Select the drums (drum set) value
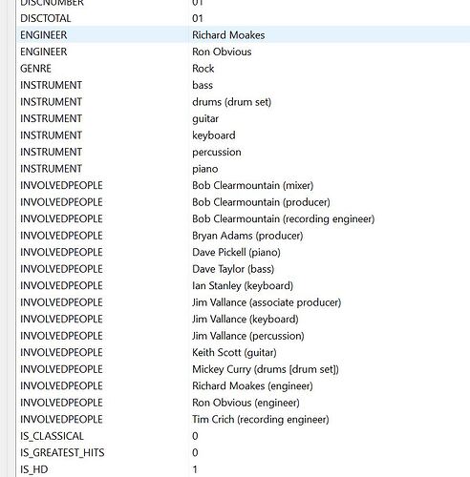The height and width of the screenshot is (477, 470). tap(231, 102)
